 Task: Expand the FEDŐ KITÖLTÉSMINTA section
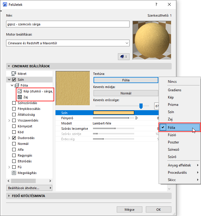9,196
